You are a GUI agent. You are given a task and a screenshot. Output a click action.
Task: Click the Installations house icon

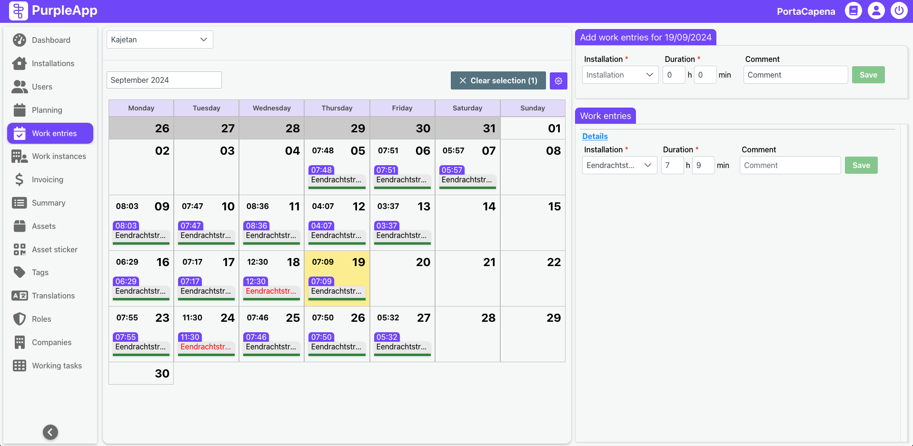coord(20,63)
